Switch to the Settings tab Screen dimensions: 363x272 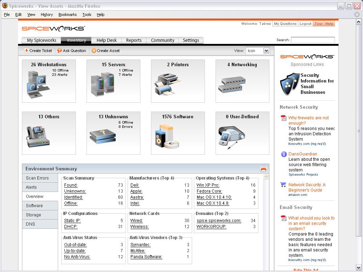[191, 40]
